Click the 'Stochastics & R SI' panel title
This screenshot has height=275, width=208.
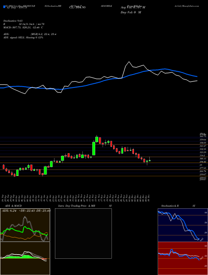point(178,206)
